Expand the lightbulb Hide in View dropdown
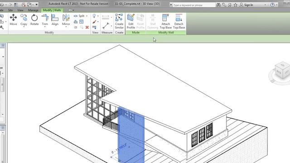The image size is (290, 163). (98, 16)
